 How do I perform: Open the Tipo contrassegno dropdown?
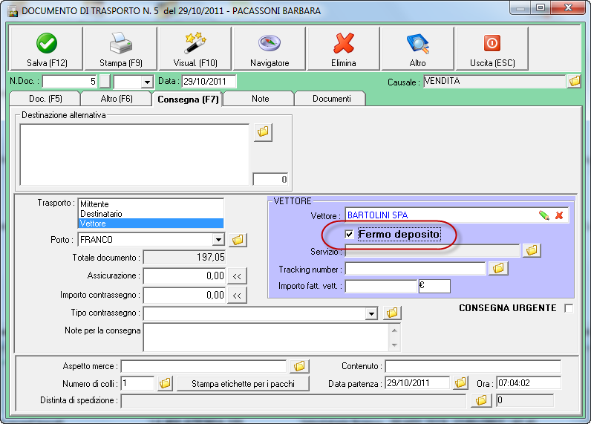click(x=371, y=313)
